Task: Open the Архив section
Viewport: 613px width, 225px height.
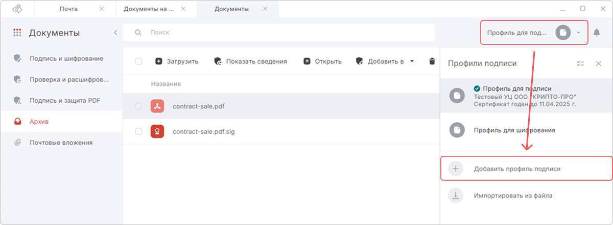Action: point(61,122)
